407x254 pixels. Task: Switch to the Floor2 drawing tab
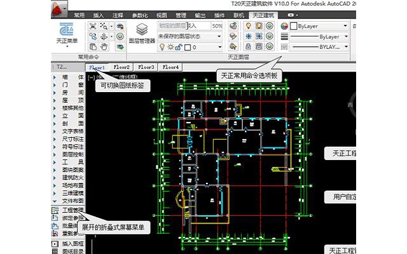click(121, 67)
